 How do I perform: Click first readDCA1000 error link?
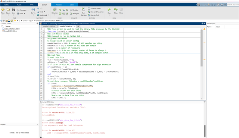point(58,113)
